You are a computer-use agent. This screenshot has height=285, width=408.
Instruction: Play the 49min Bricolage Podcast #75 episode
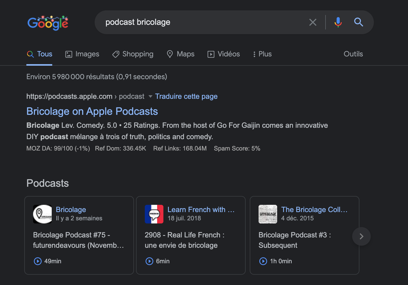pos(38,261)
